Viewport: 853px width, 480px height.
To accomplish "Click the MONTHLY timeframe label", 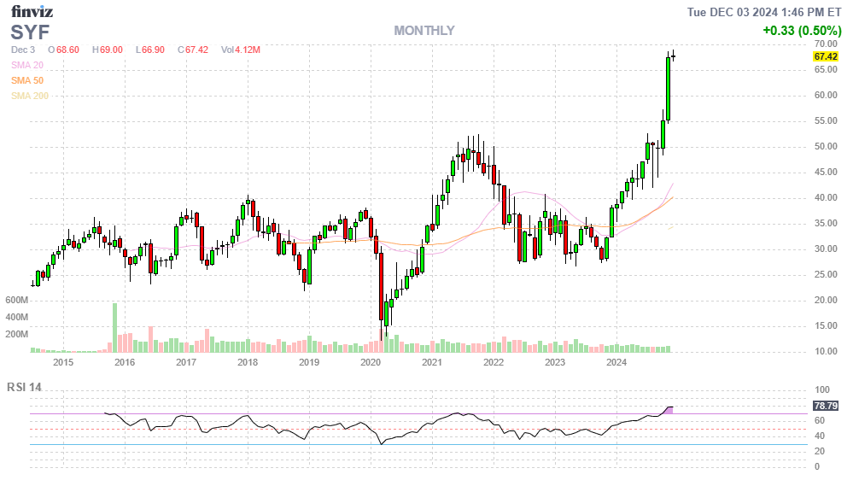I will coord(424,31).
